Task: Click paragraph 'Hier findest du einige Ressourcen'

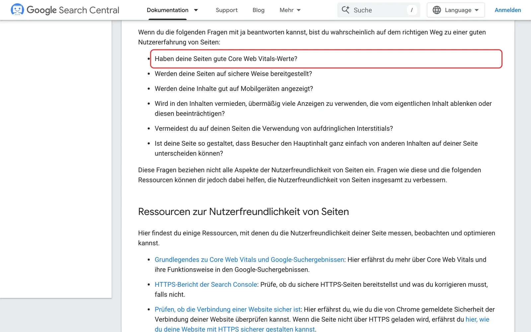Action: pos(317,238)
